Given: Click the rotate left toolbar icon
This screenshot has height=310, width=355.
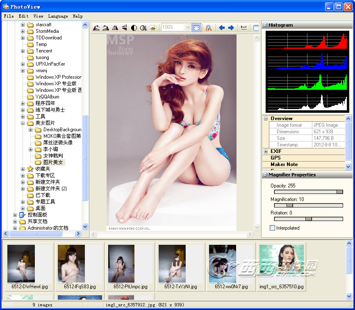Looking at the screenshot, I should tap(96, 28).
